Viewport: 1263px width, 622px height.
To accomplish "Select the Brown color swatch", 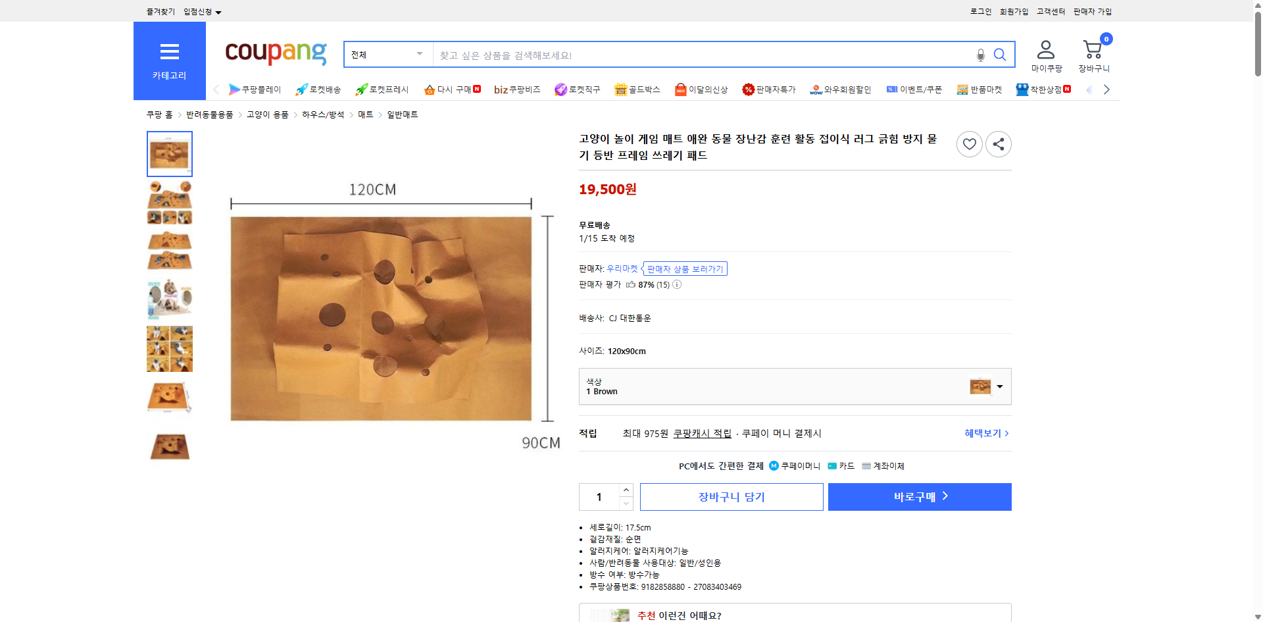I will point(980,387).
